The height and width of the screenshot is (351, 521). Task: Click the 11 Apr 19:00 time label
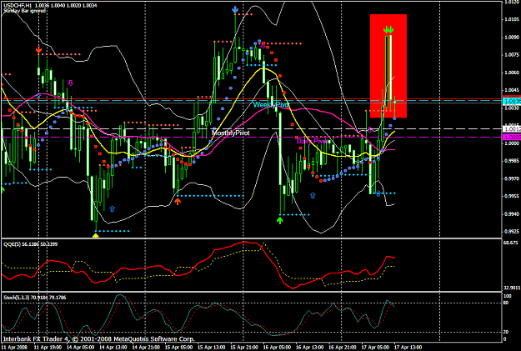pos(48,347)
